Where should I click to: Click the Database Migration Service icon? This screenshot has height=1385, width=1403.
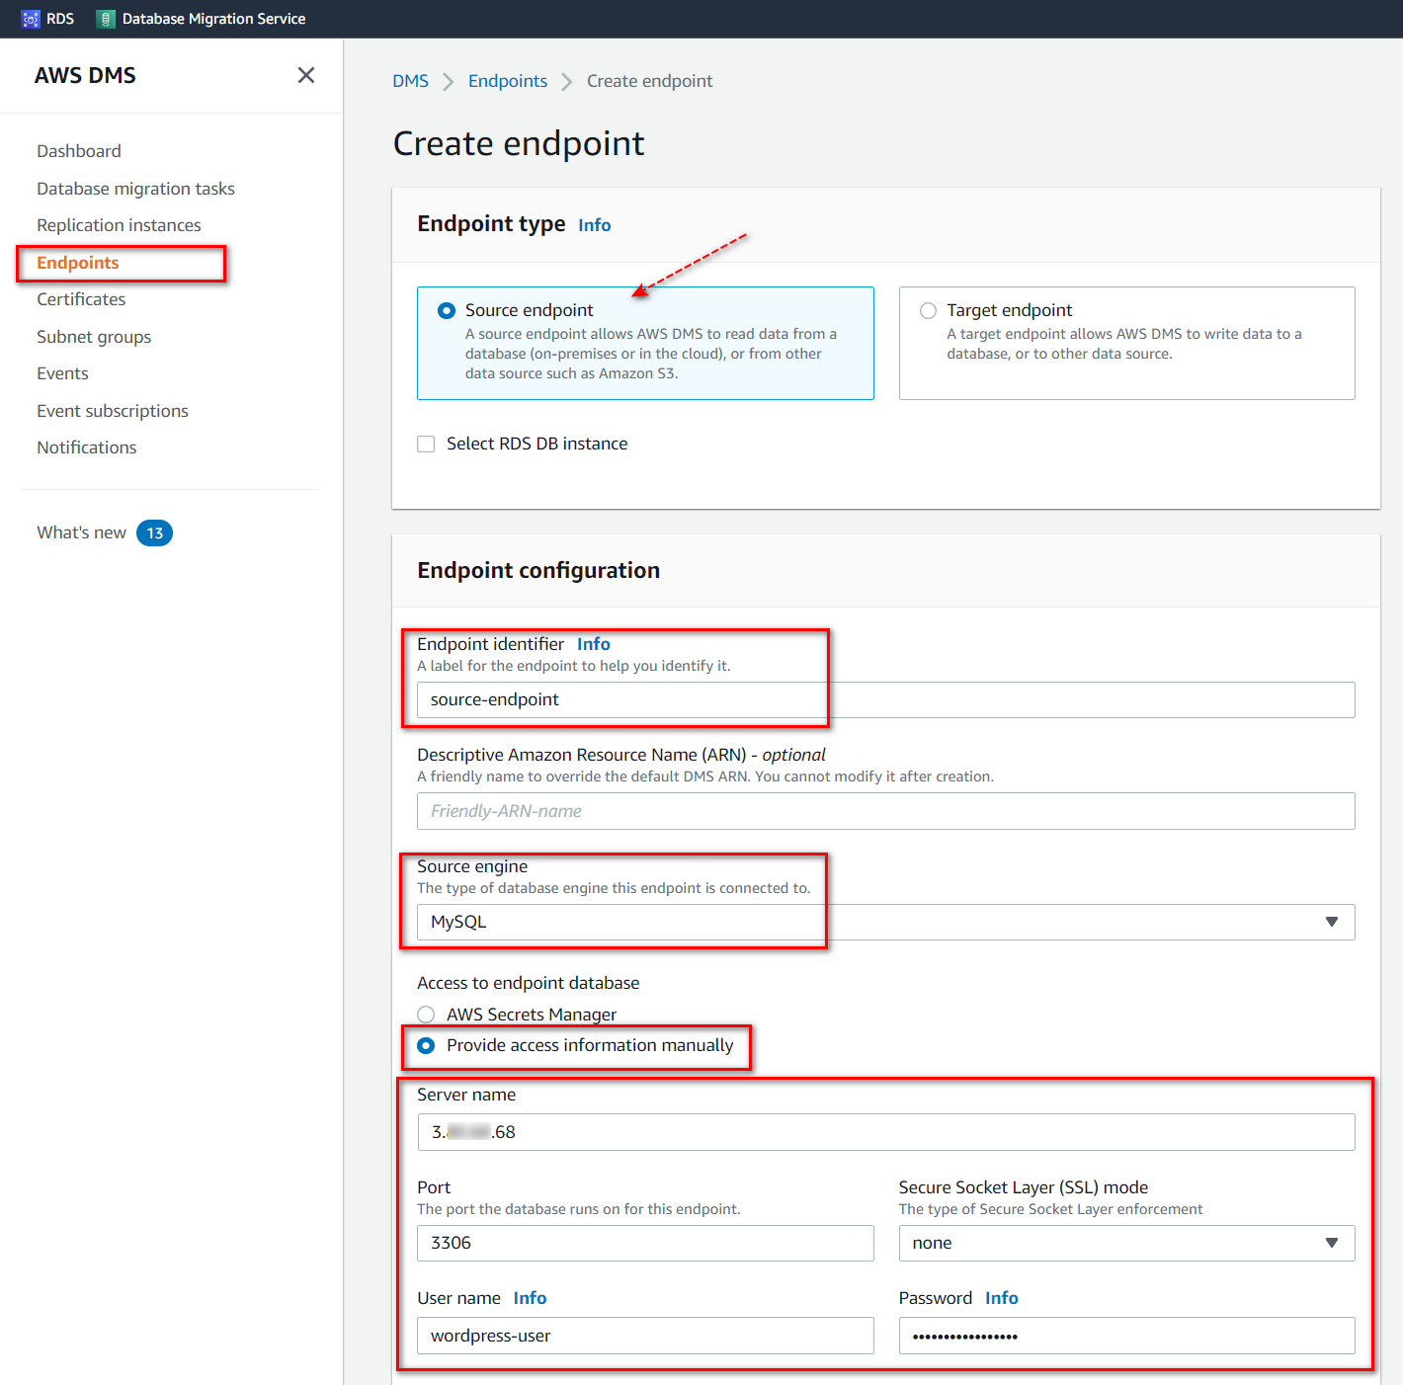pyautogui.click(x=106, y=19)
